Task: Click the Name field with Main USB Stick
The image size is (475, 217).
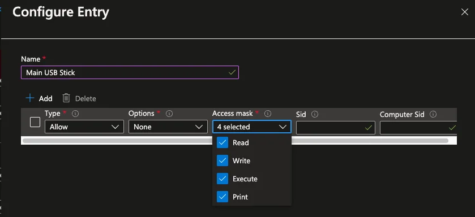Action: [130, 72]
